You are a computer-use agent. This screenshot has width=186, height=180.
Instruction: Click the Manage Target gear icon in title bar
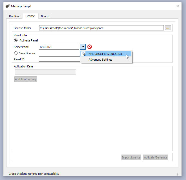(x=7, y=6)
